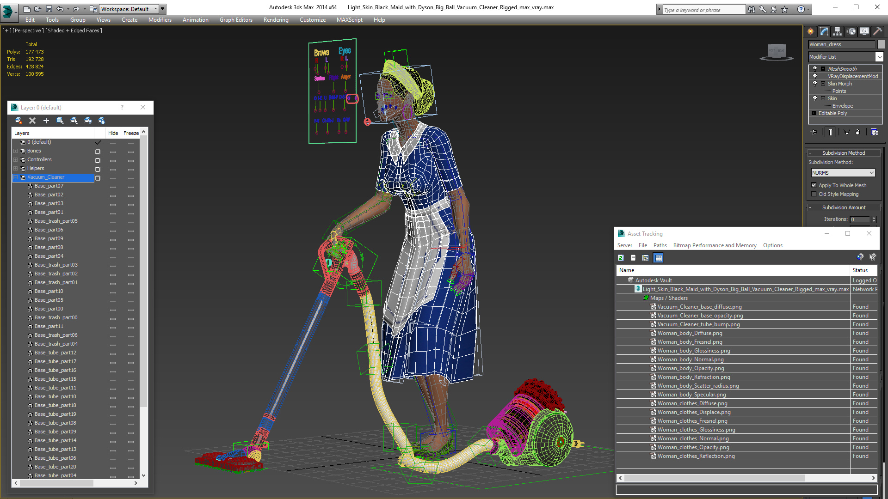
Task: Collapse the Subdivision Amount rollout
Action: click(844, 207)
